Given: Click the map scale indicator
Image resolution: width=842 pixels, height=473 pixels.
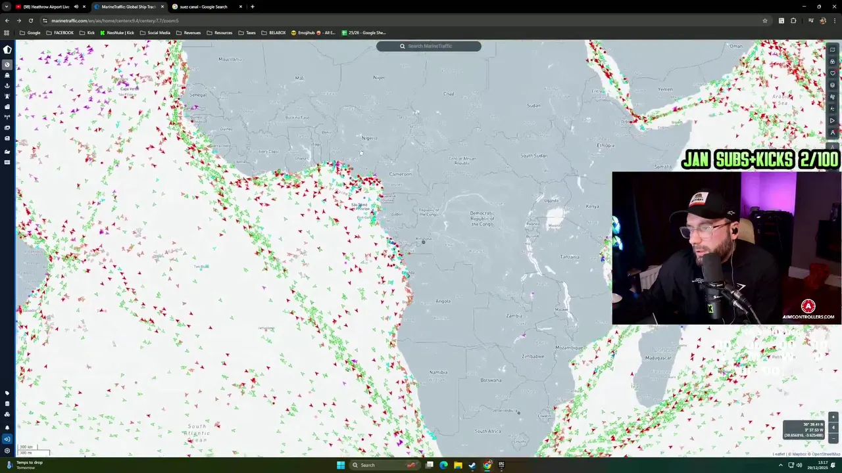Looking at the screenshot, I should click(x=33, y=450).
